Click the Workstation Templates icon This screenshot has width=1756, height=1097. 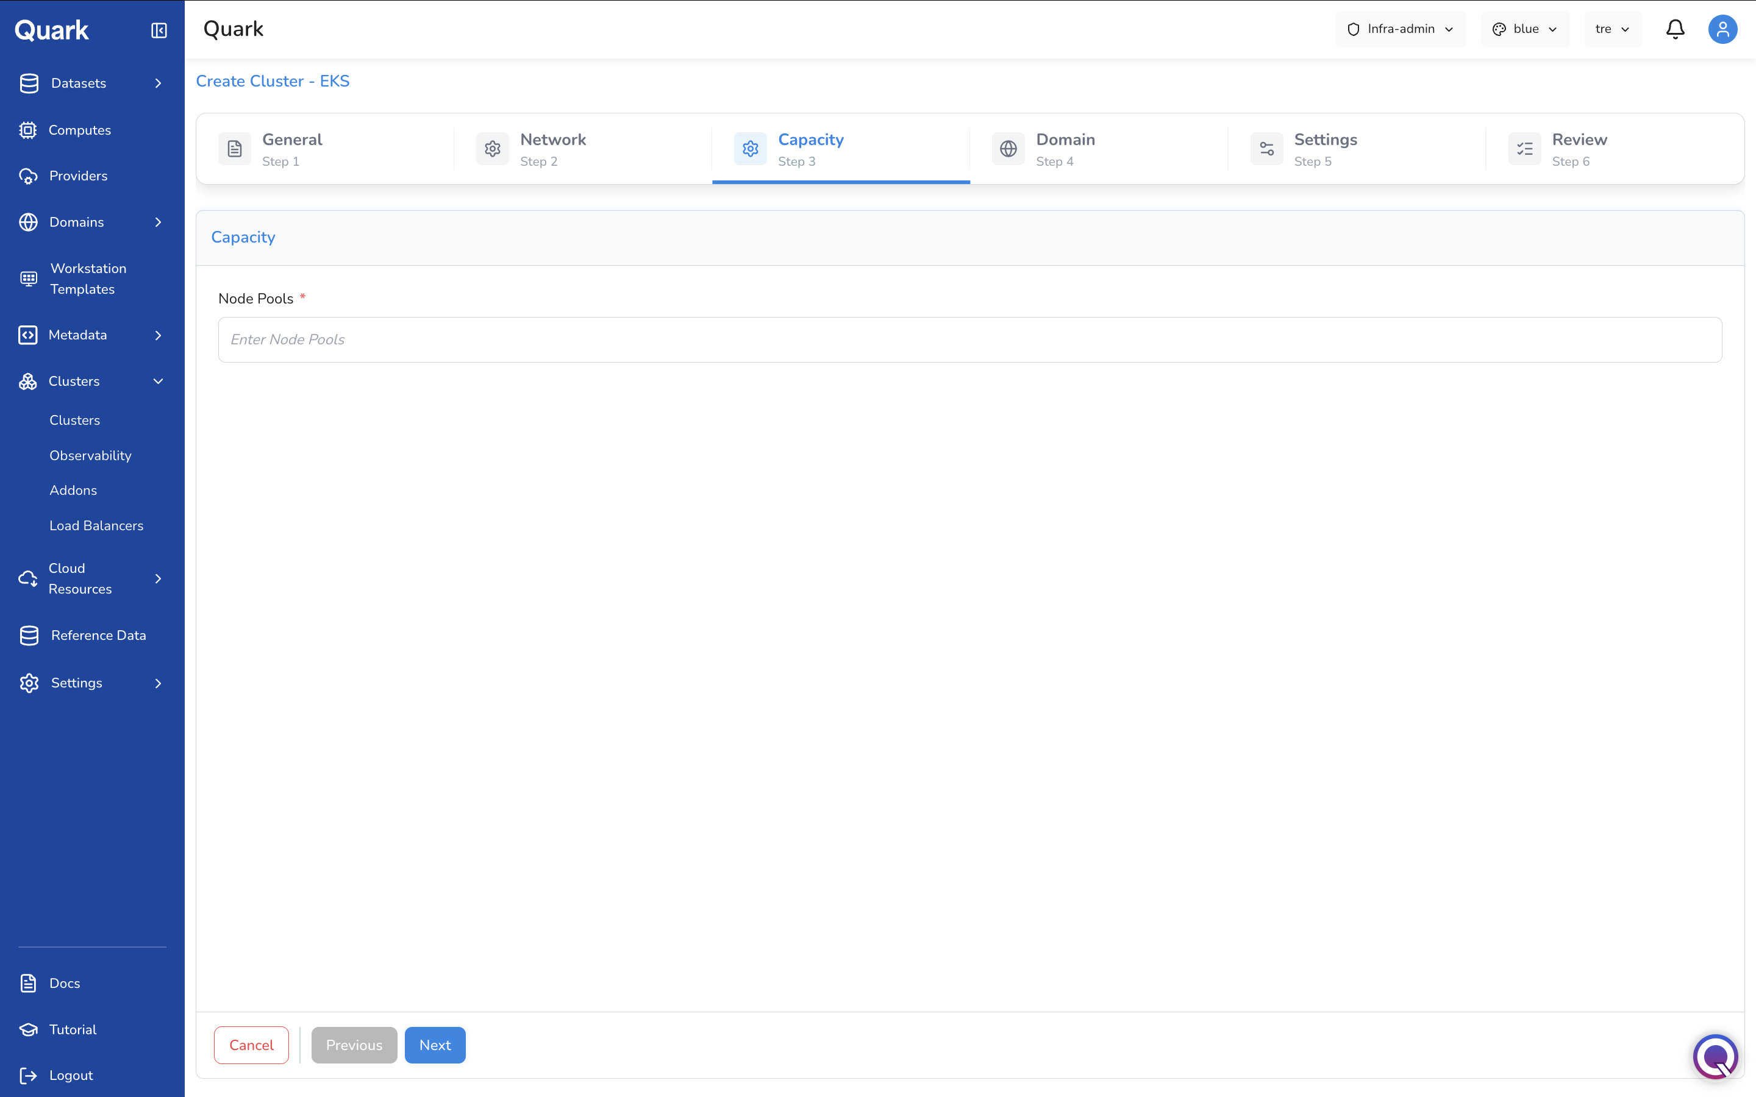pyautogui.click(x=28, y=279)
